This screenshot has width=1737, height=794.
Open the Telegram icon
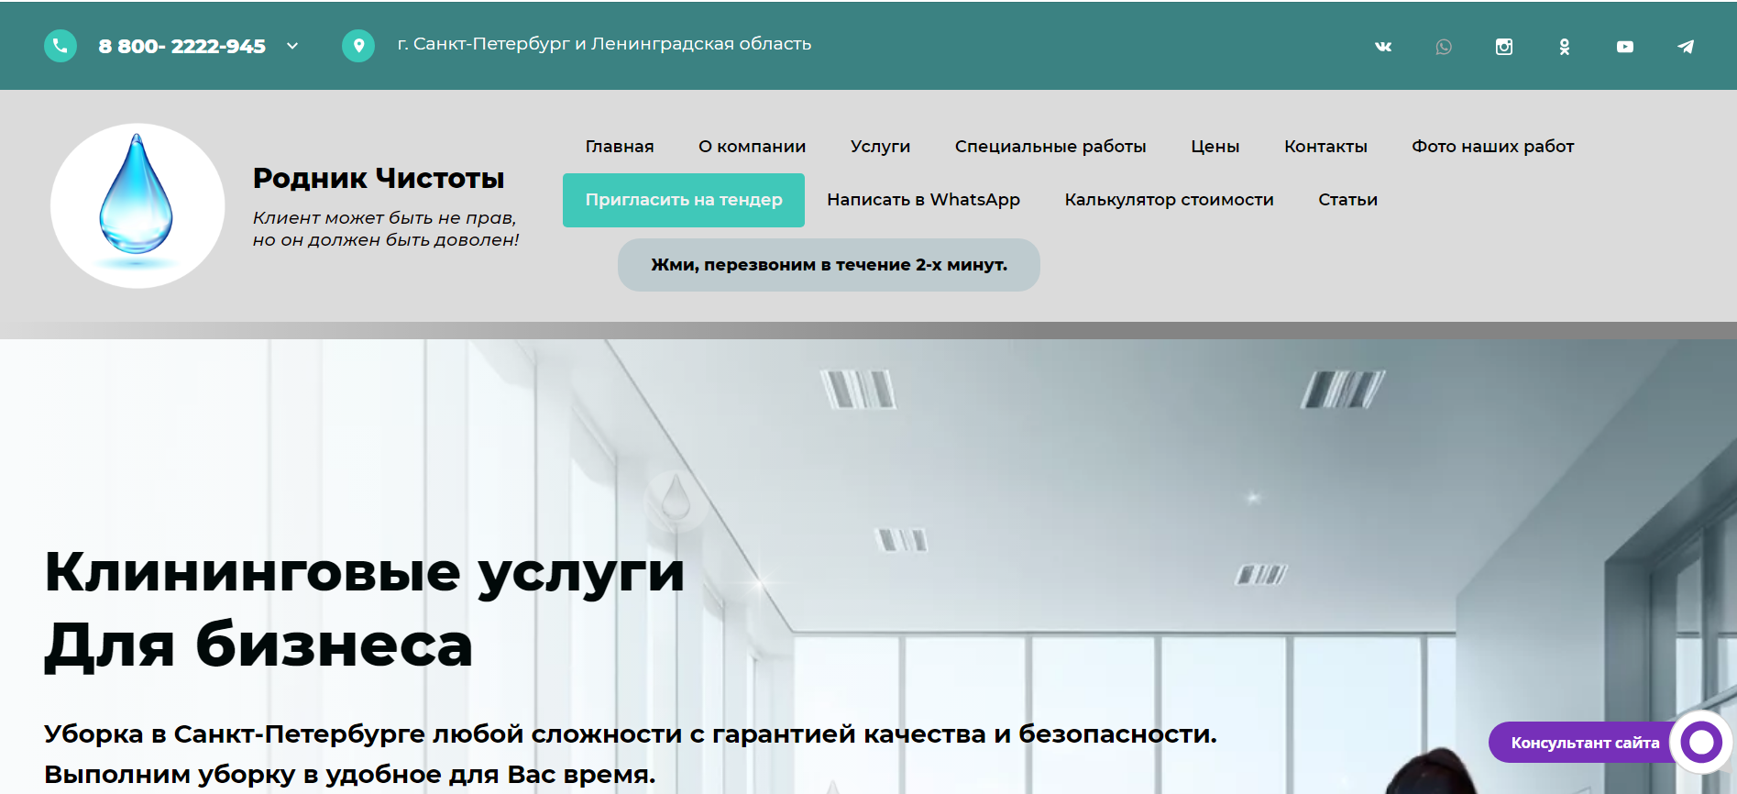click(x=1686, y=47)
